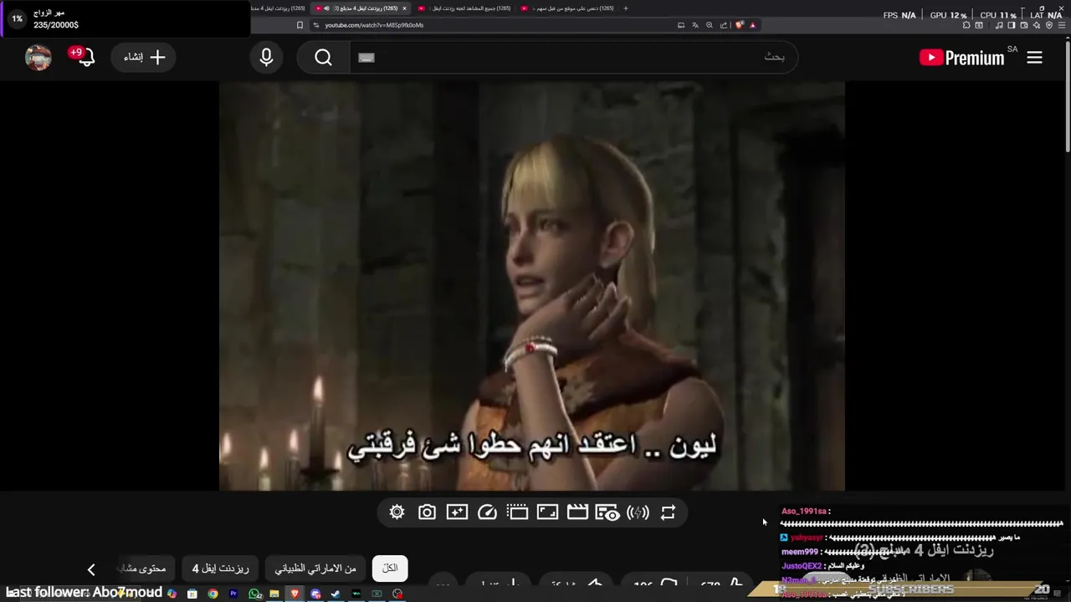Screen dimensions: 1071x602
Task: Open Microsoft Store from the taskbar
Action: pyautogui.click(x=192, y=594)
